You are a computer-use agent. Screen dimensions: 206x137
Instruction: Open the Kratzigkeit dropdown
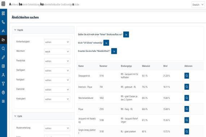(x=57, y=99)
